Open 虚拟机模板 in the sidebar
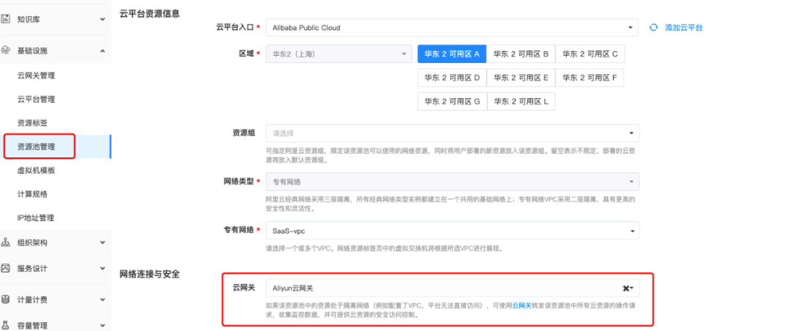The width and height of the screenshot is (792, 331). 36,171
